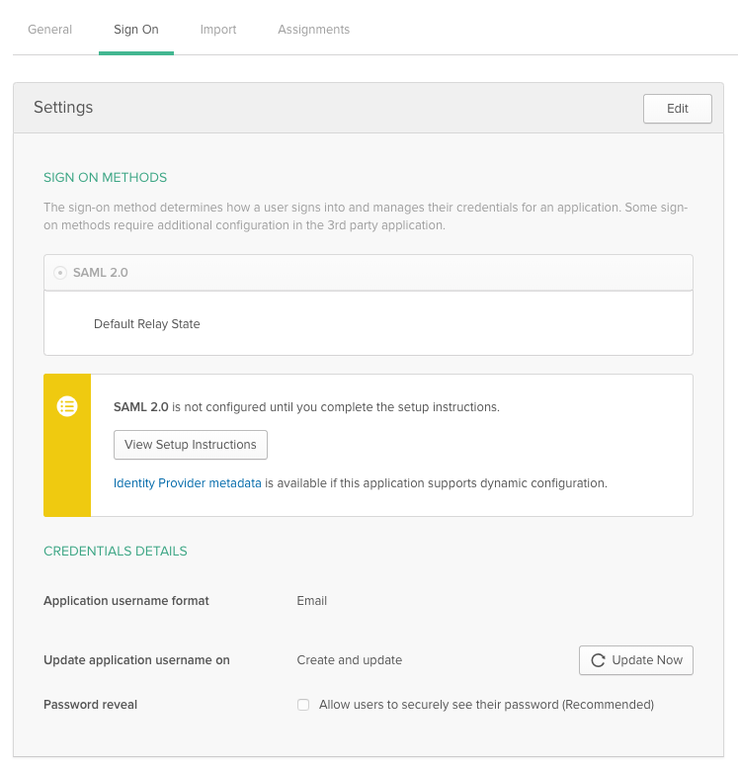
Task: Enable the password reveal checkbox
Action: [303, 705]
